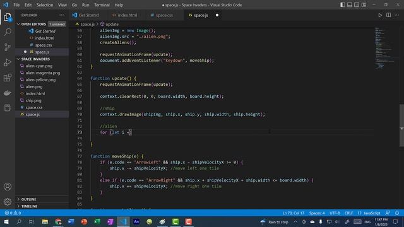
Task: Open the Explorer view in activity bar
Action: (x=8, y=17)
